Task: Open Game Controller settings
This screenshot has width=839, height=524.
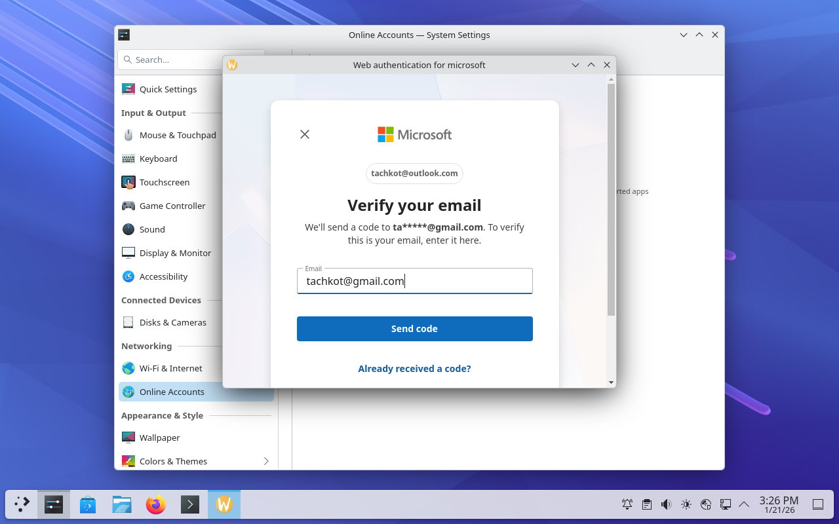Action: (x=172, y=206)
